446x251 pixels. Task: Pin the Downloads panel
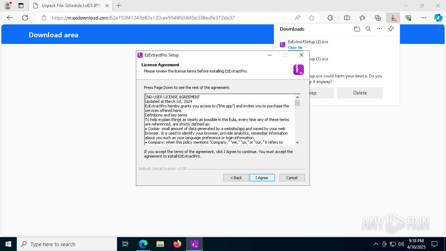391,29
